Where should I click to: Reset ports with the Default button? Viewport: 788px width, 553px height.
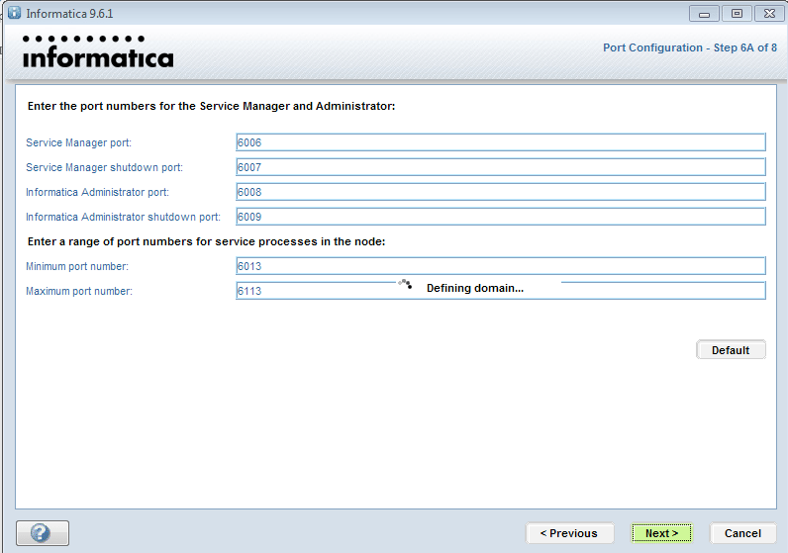pyautogui.click(x=731, y=350)
